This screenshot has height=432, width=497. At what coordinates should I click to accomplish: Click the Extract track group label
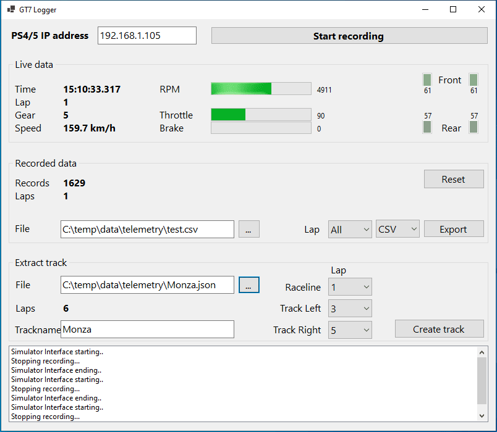[x=41, y=263]
